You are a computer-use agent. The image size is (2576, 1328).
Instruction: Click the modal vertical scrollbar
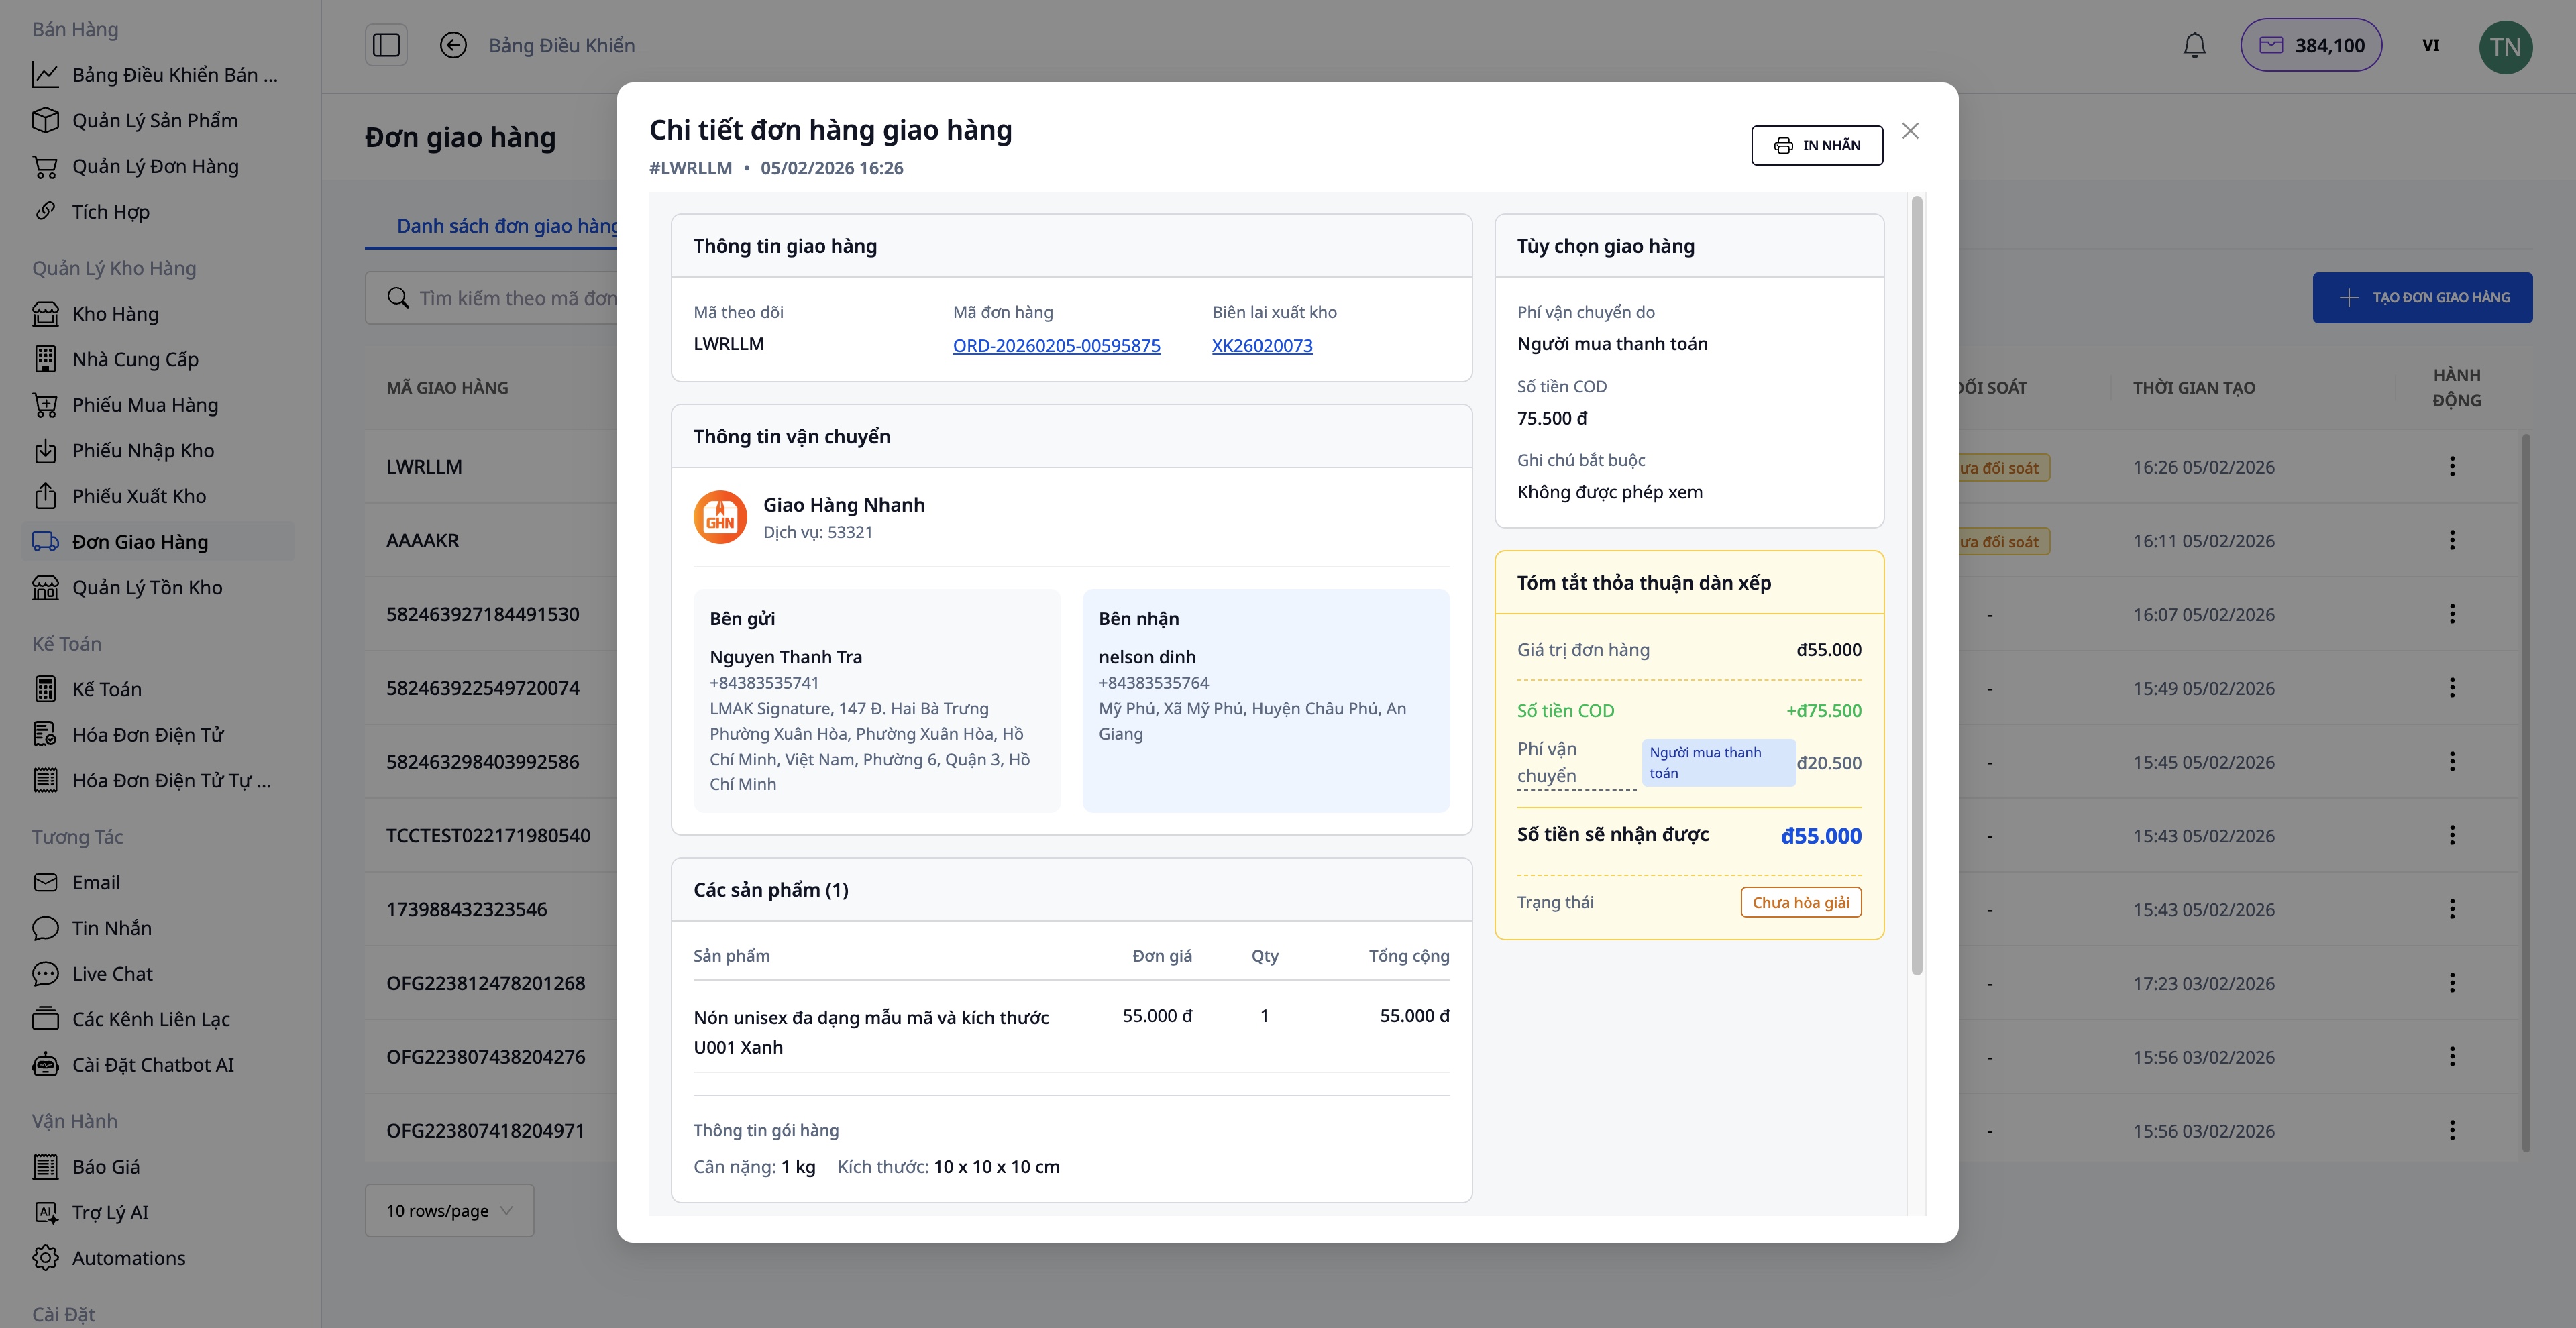pyautogui.click(x=1916, y=585)
